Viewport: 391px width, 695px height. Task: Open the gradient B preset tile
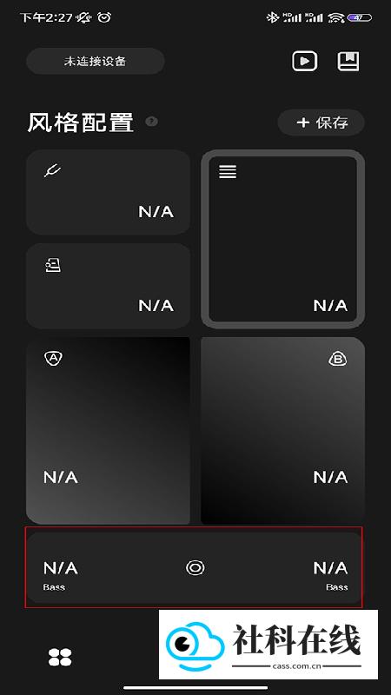click(x=283, y=431)
